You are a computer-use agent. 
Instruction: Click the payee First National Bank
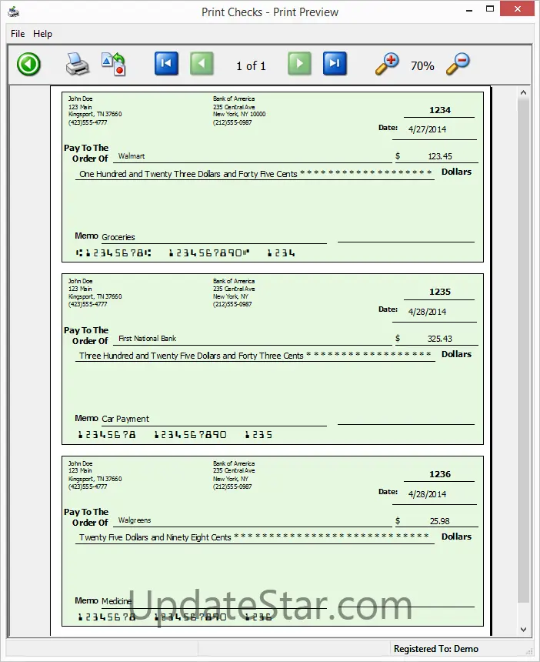point(147,338)
